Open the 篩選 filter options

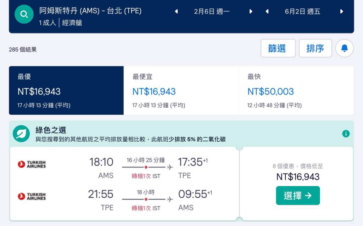278,48
